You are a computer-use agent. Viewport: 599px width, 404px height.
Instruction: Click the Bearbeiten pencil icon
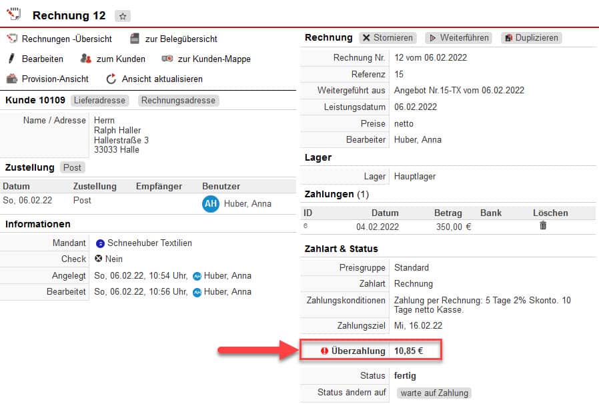[11, 59]
